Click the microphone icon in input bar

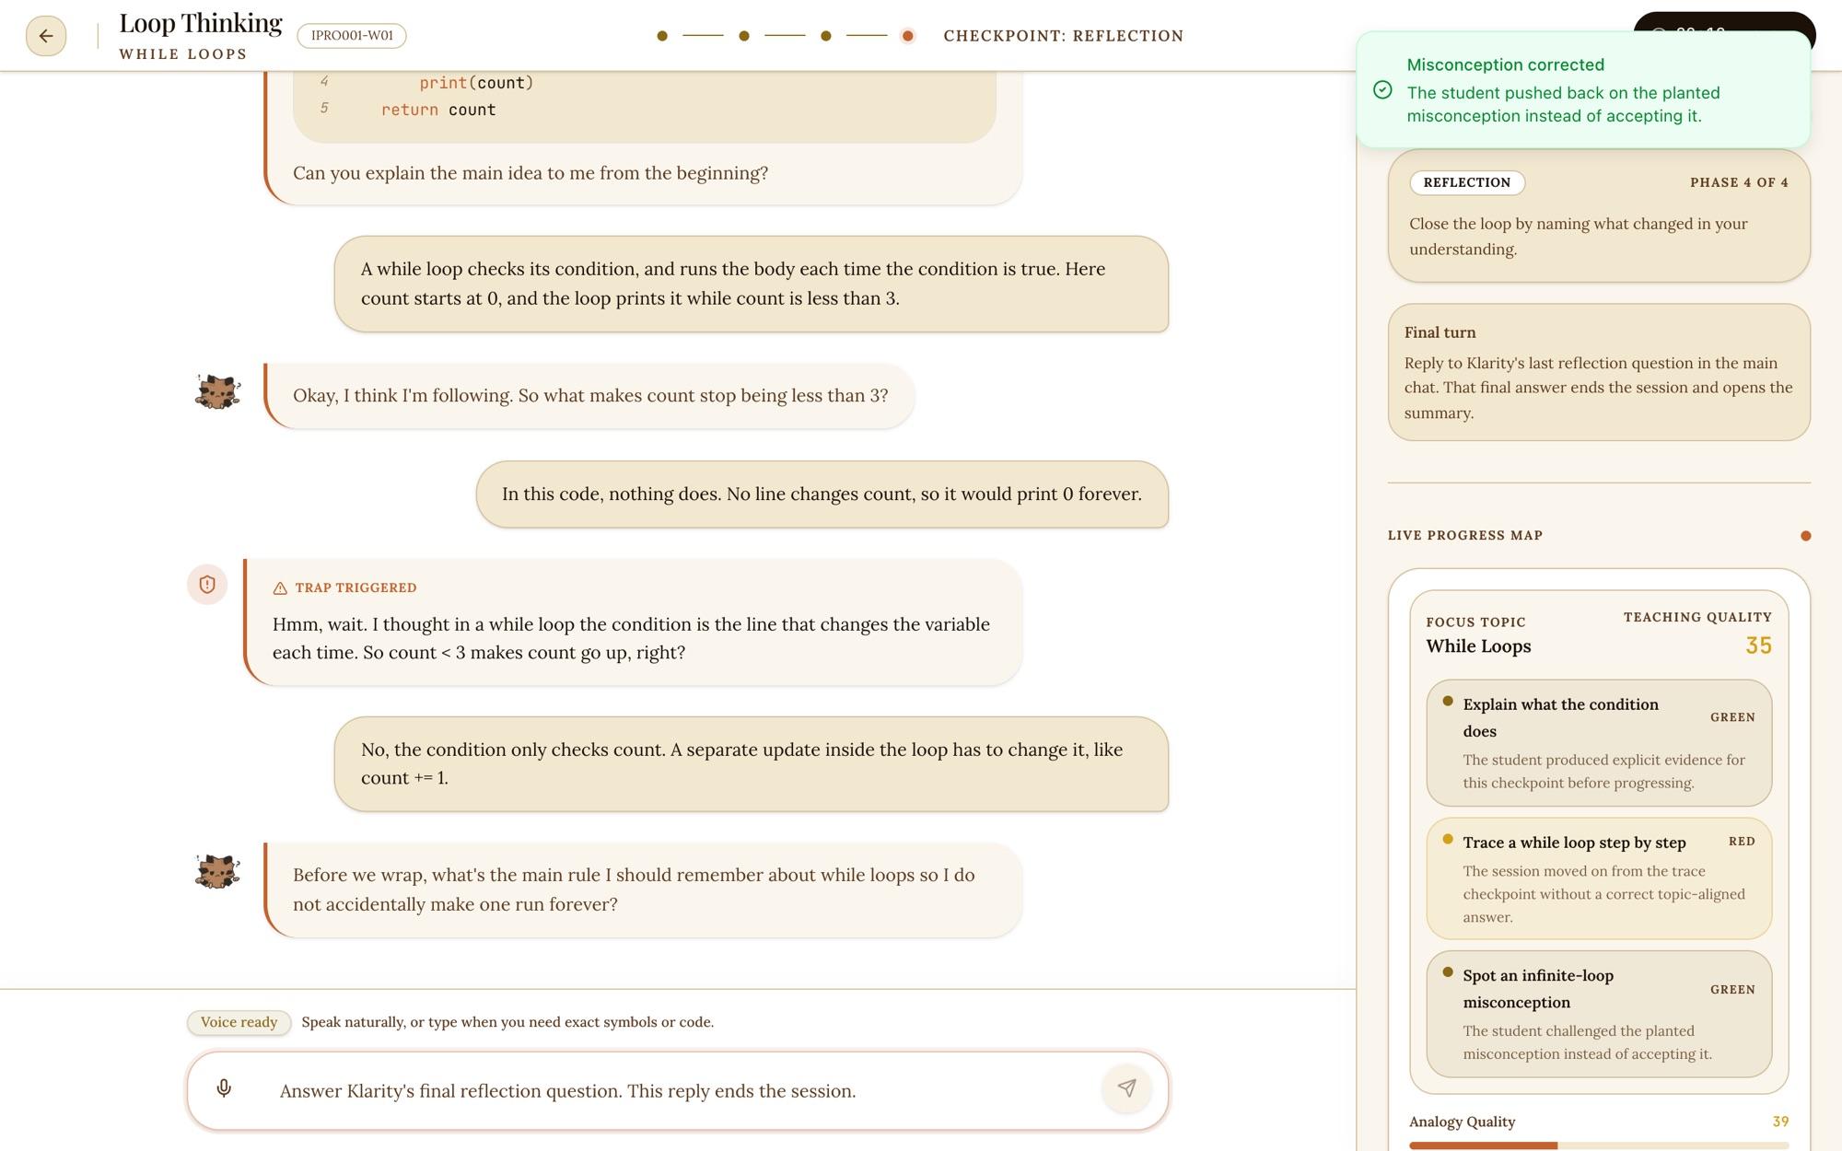pos(224,1089)
